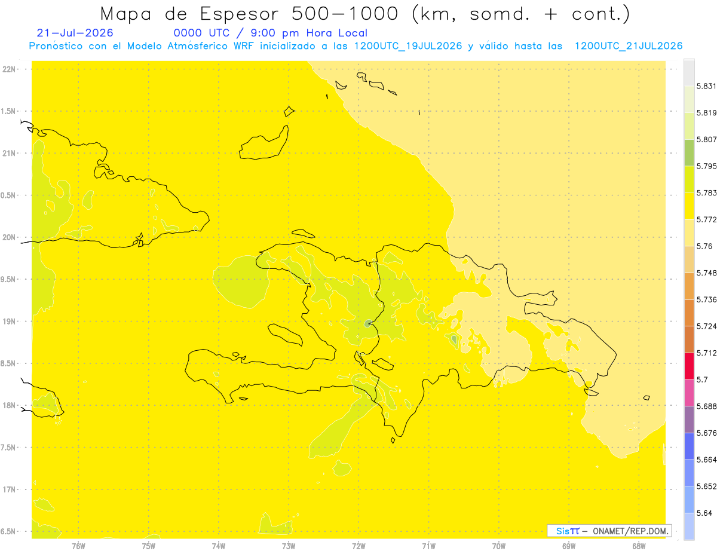
Task: Click the pink 5.688–5.7 legend swatch
Action: tap(689, 393)
